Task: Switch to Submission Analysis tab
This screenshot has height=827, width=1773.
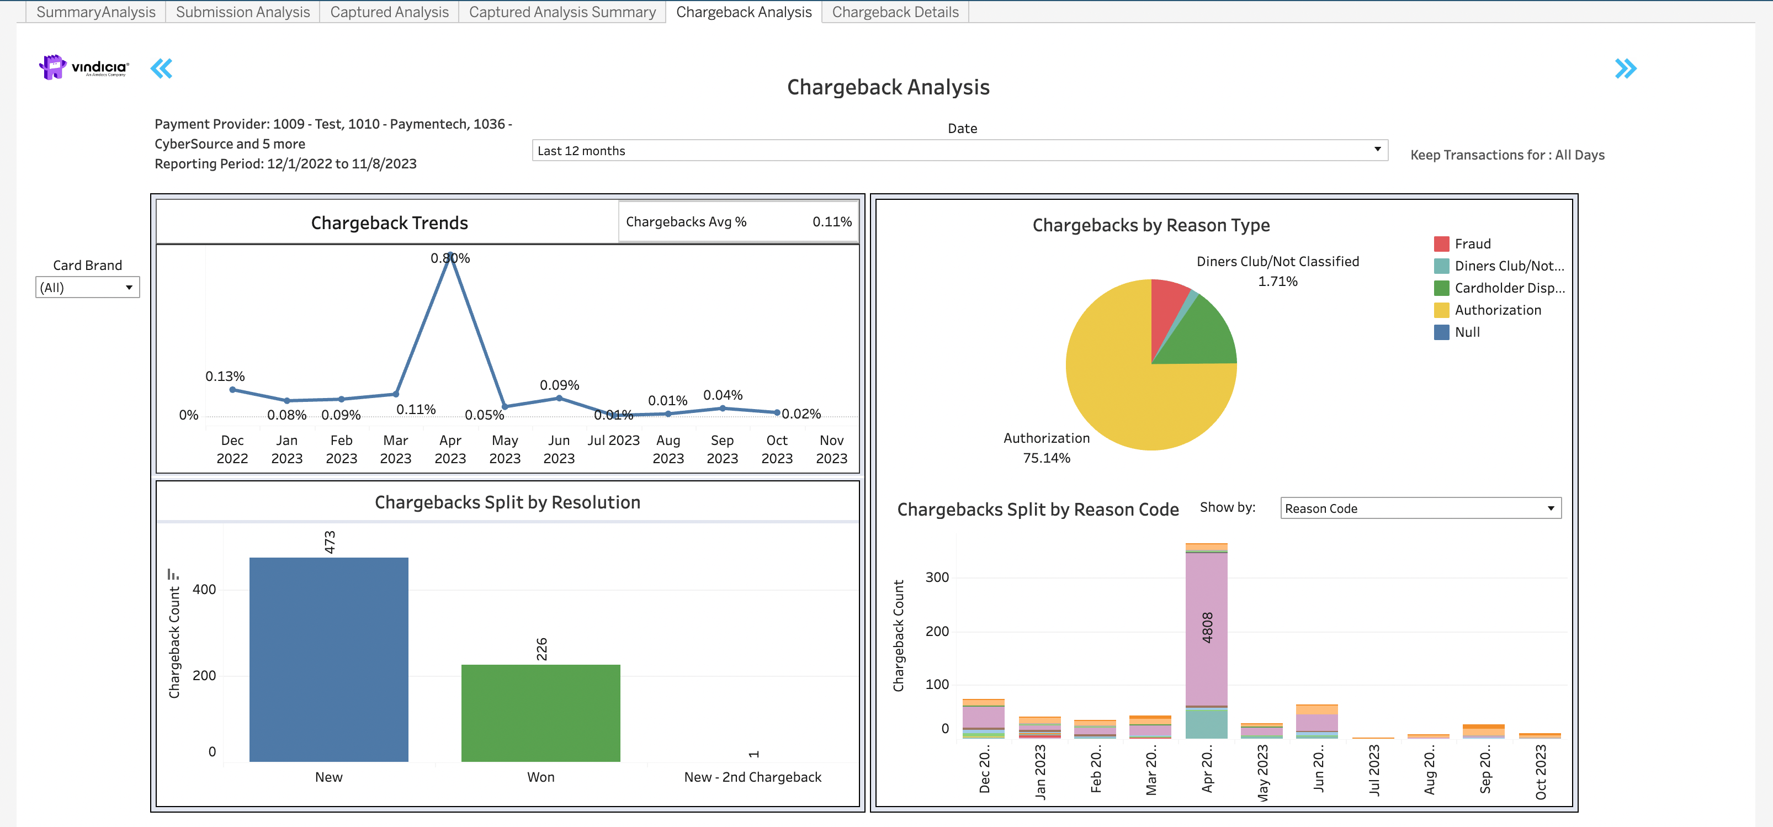Action: coord(243,12)
